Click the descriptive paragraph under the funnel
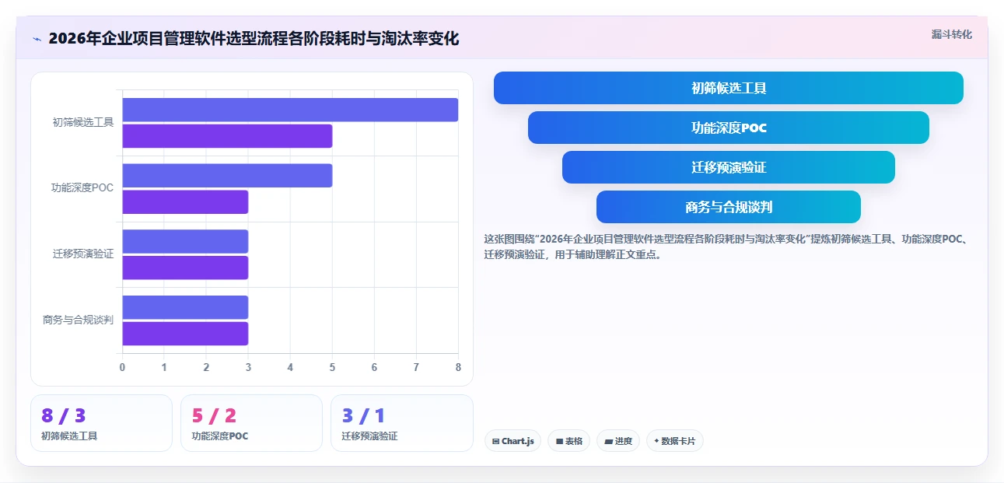 [726, 247]
